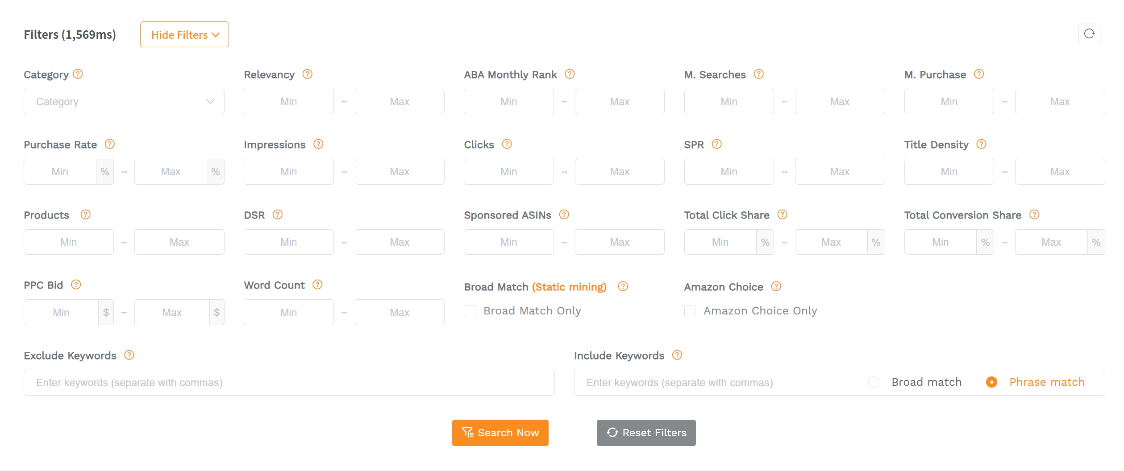This screenshot has width=1124, height=471.
Task: Open the SPR help tooltip
Action: tap(717, 145)
